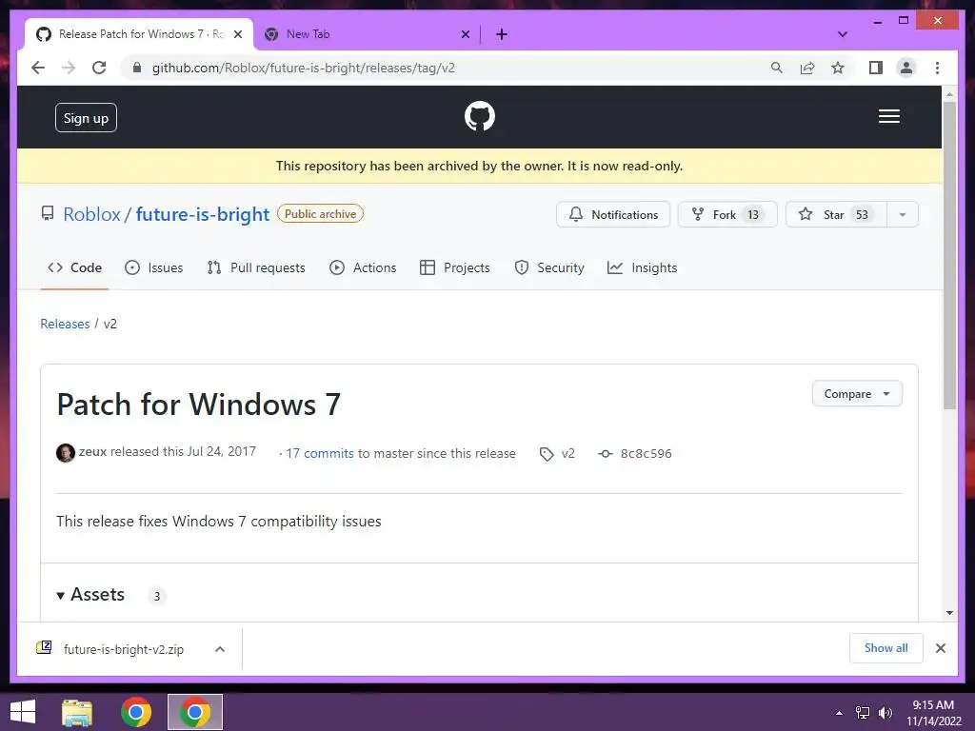Open the Actions tab
Viewport: 975px width, 731px height.
tap(363, 267)
